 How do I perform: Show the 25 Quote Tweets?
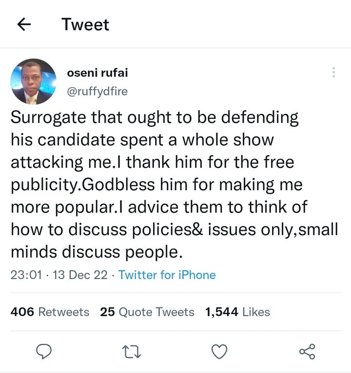[147, 312]
